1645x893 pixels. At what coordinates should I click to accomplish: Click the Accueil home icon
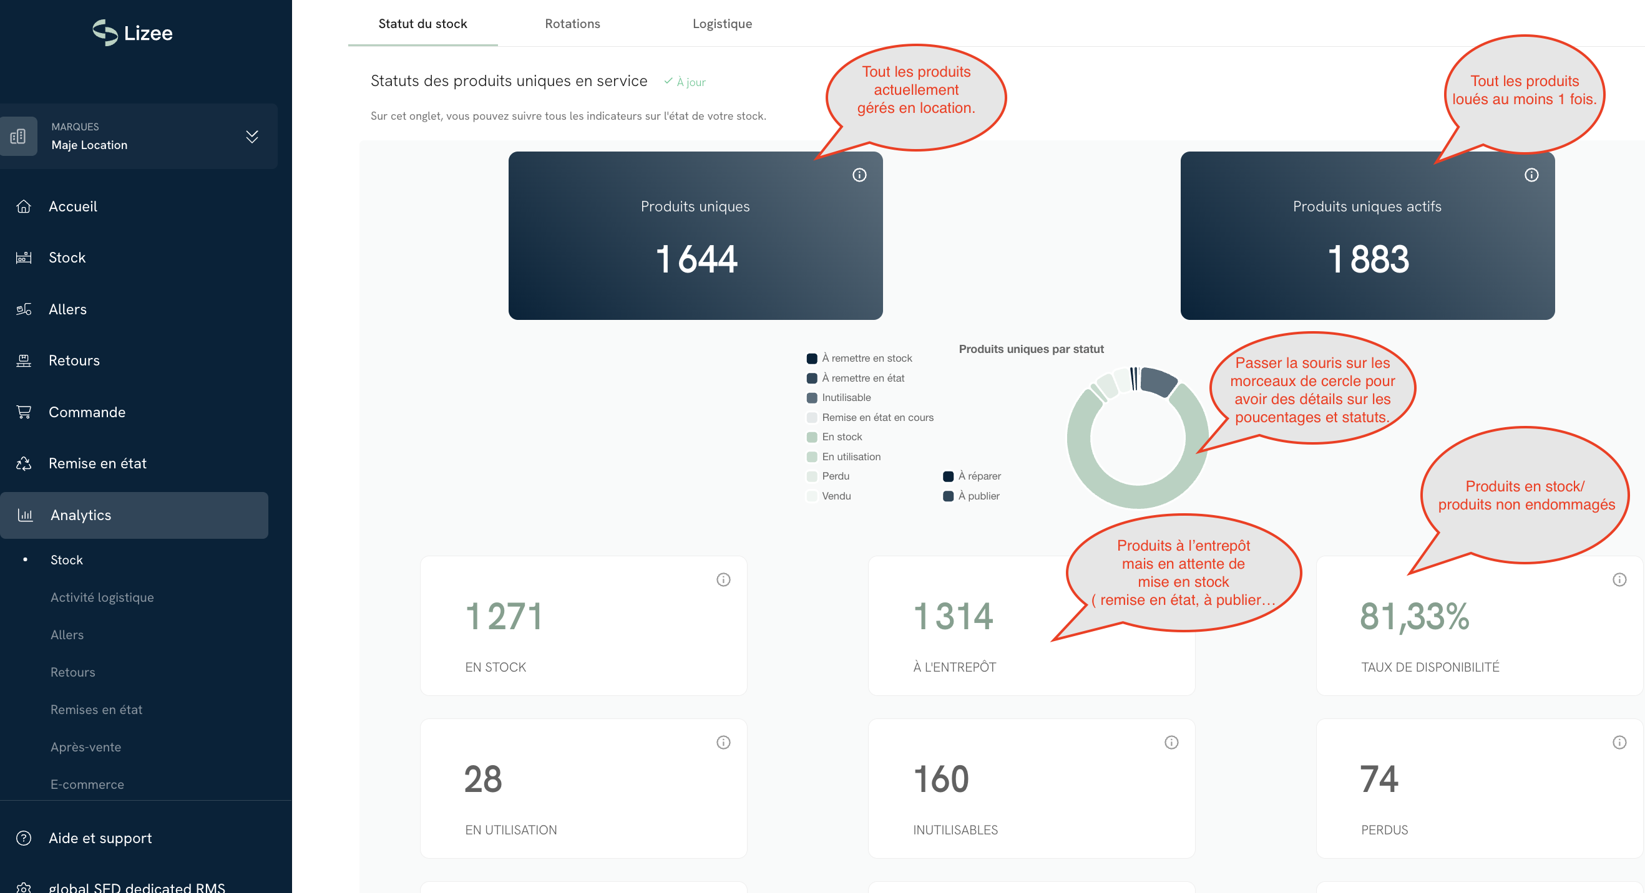24,206
